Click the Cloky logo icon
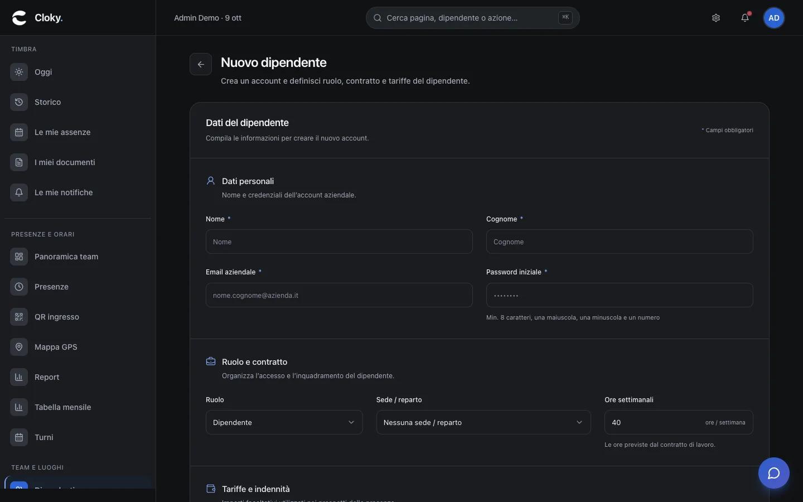The image size is (803, 502). (20, 18)
